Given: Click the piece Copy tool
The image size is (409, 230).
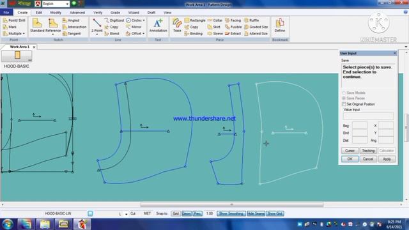Looking at the screenshot, I should click(192, 27).
